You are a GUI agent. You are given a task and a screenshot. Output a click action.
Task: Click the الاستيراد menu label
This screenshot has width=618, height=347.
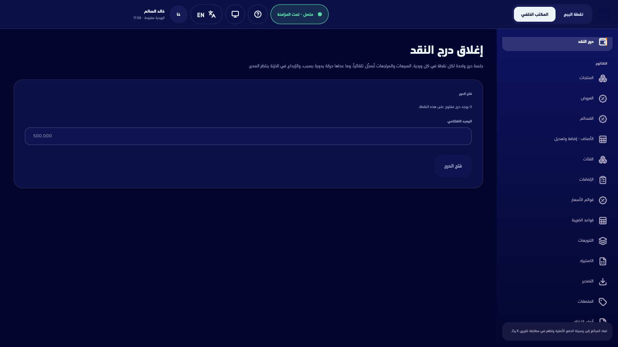pos(587,261)
